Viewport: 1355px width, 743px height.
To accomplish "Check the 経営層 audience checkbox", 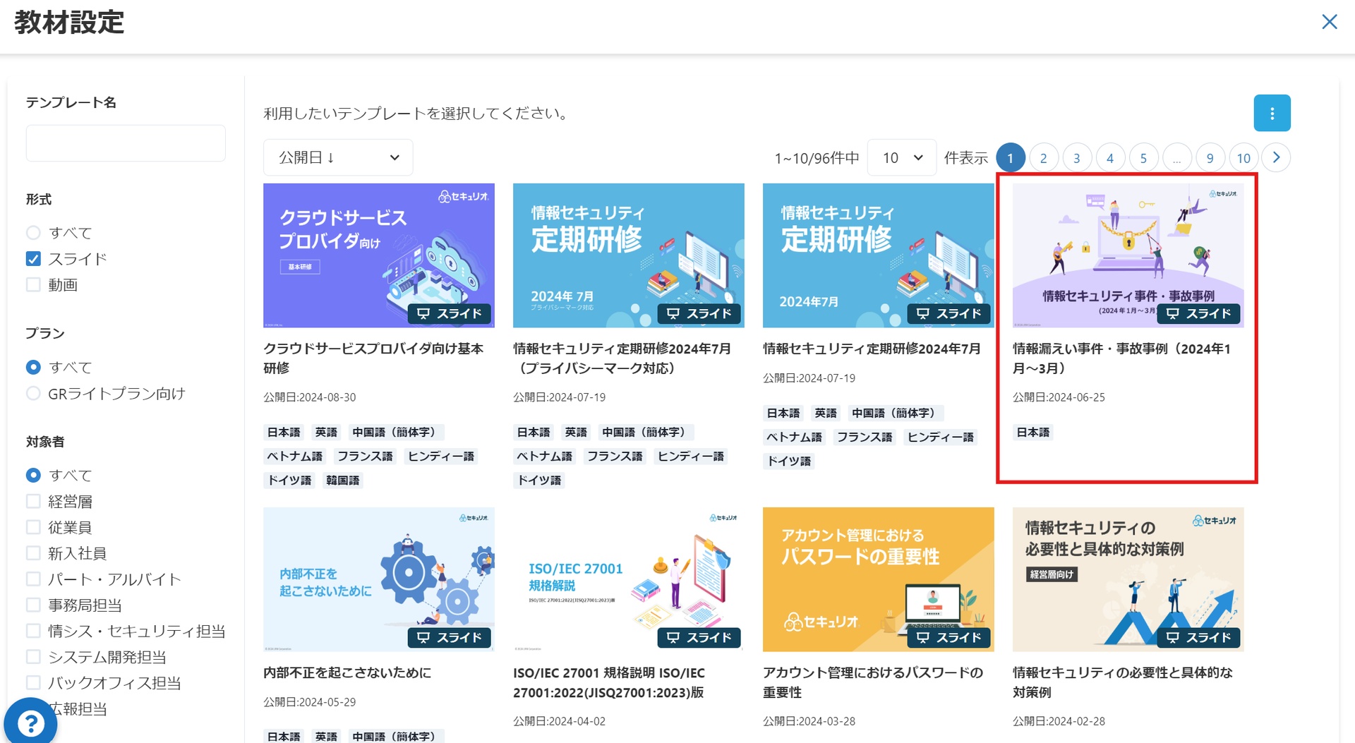I will click(33, 502).
